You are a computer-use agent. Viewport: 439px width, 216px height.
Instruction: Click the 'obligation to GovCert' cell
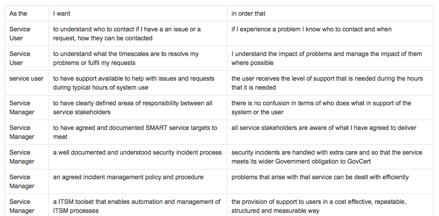pyautogui.click(x=330, y=157)
